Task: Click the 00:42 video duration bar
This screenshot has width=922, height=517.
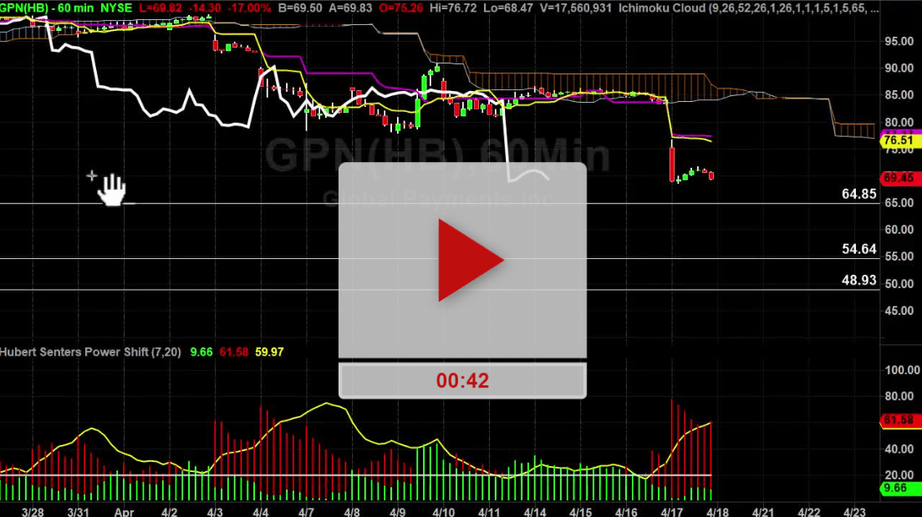Action: (x=462, y=381)
